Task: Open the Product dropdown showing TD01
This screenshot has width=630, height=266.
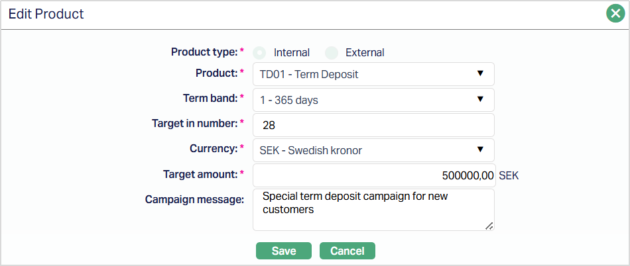Action: [x=373, y=74]
